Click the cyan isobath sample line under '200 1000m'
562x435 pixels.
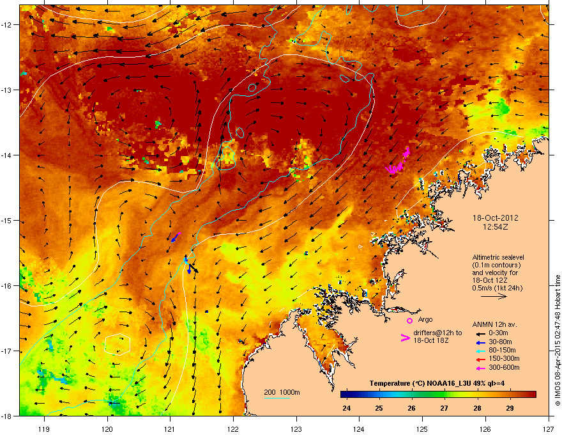277,398
